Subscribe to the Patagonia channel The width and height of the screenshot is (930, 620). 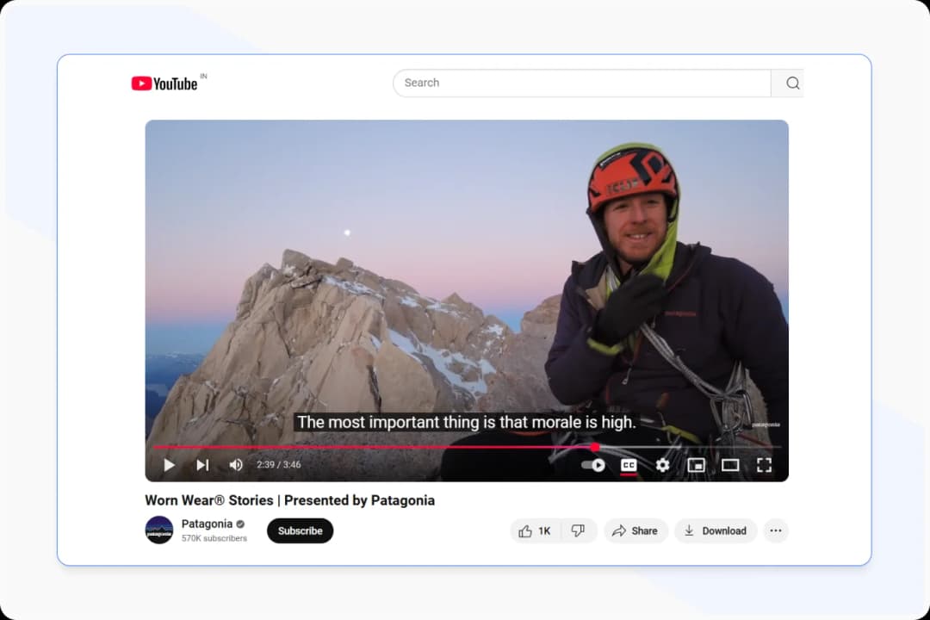pos(300,530)
